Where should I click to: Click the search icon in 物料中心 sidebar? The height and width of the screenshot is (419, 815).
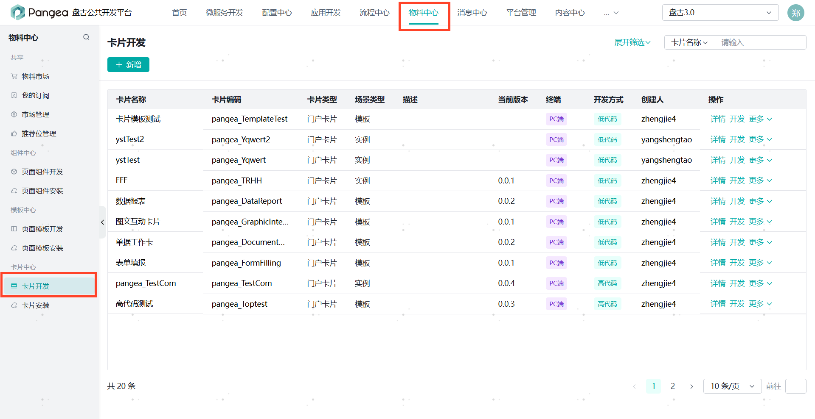(86, 37)
